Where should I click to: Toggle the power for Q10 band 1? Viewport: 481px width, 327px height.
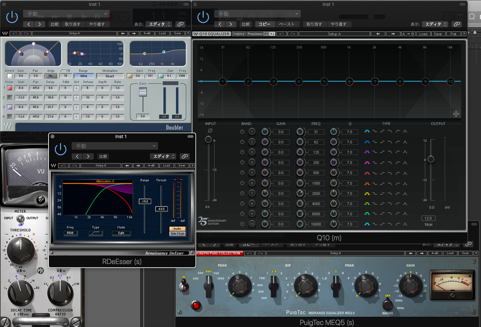coord(242,131)
